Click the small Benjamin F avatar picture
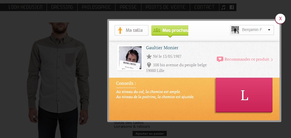The width and height of the screenshot is (291, 138). pyautogui.click(x=235, y=30)
